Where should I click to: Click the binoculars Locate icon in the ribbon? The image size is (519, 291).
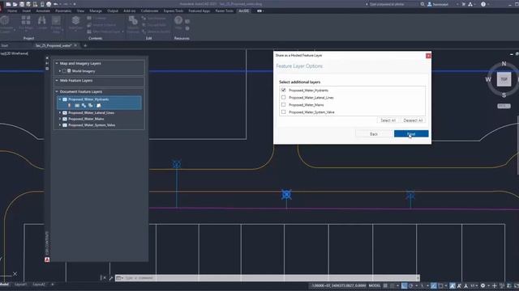click(x=41, y=20)
